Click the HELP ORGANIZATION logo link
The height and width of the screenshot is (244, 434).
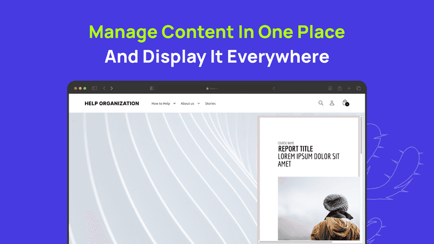click(x=112, y=104)
